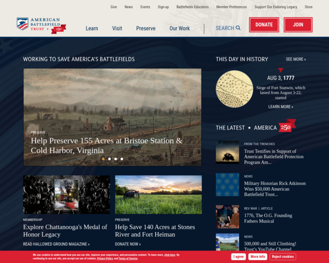Open 'Trust Testifies in Support' article
The image size is (329, 263).
coord(274,157)
